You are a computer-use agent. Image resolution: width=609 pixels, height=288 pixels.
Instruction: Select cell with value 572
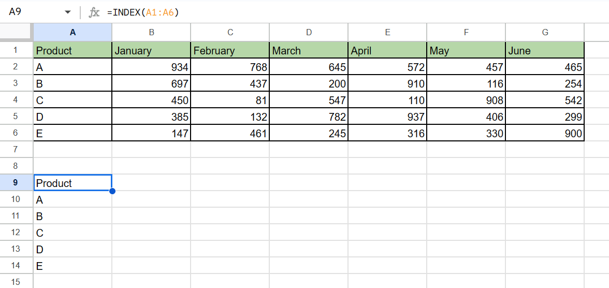[387, 67]
